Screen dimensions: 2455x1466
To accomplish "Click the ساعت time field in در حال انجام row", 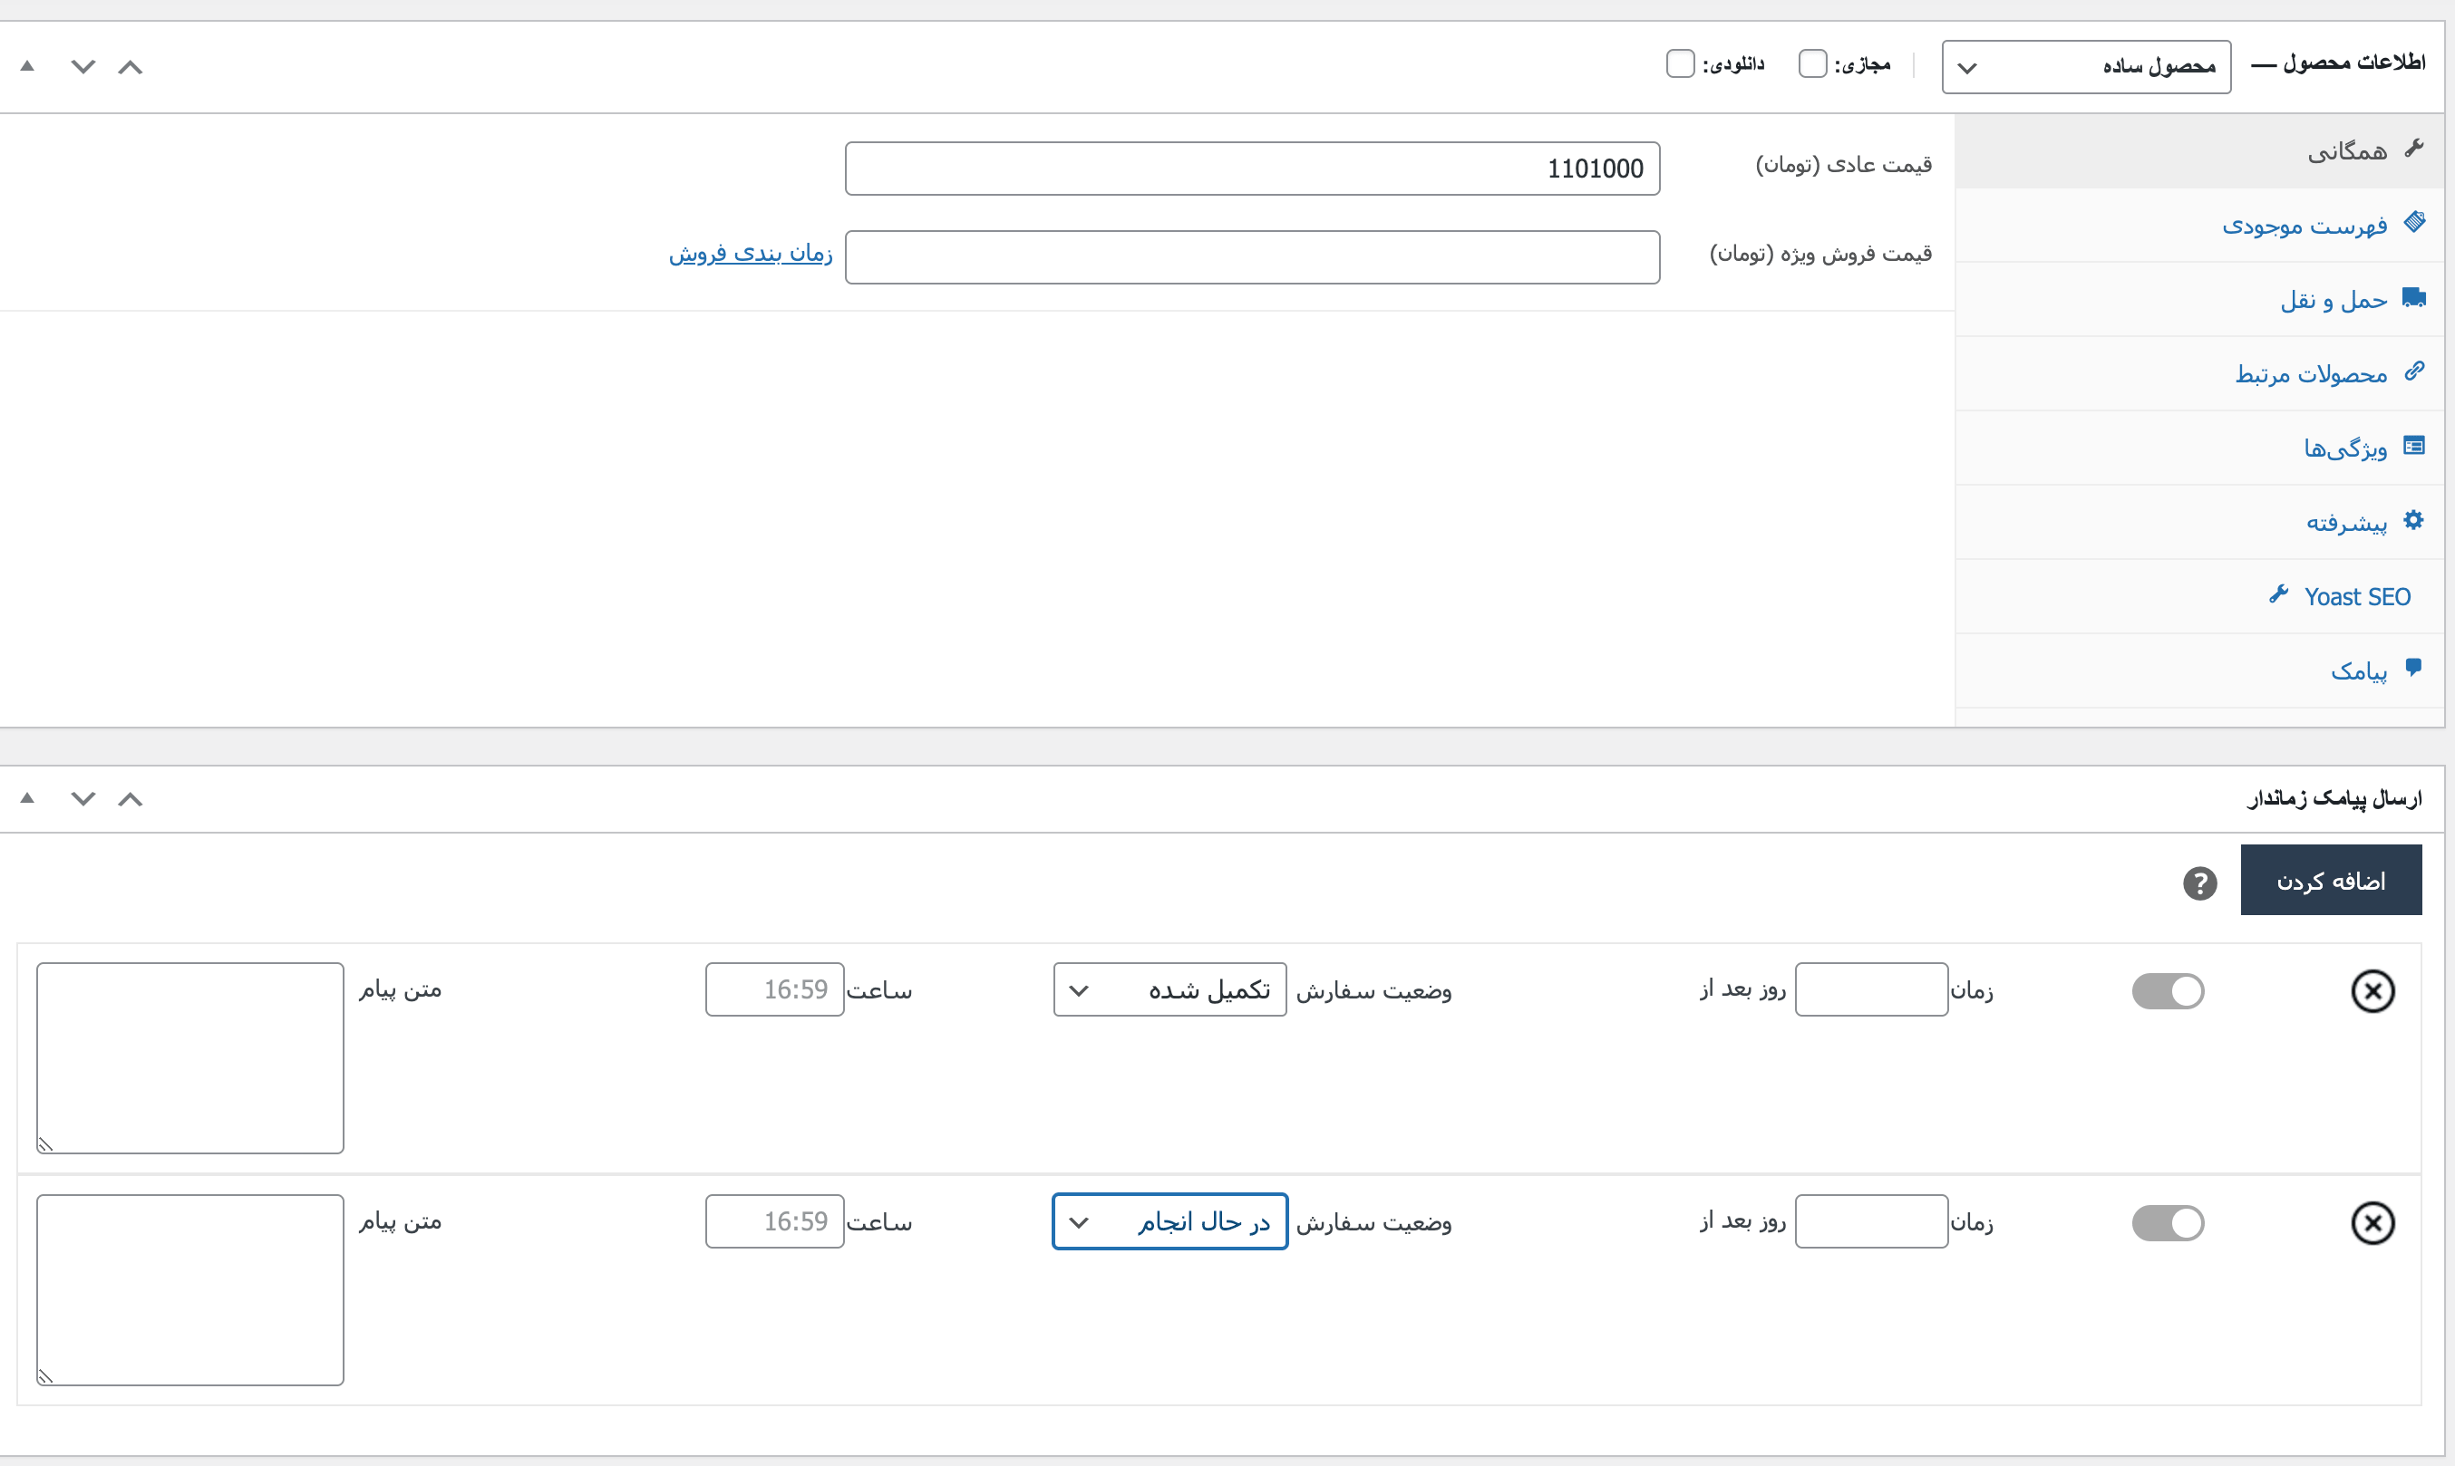I will coord(775,1222).
